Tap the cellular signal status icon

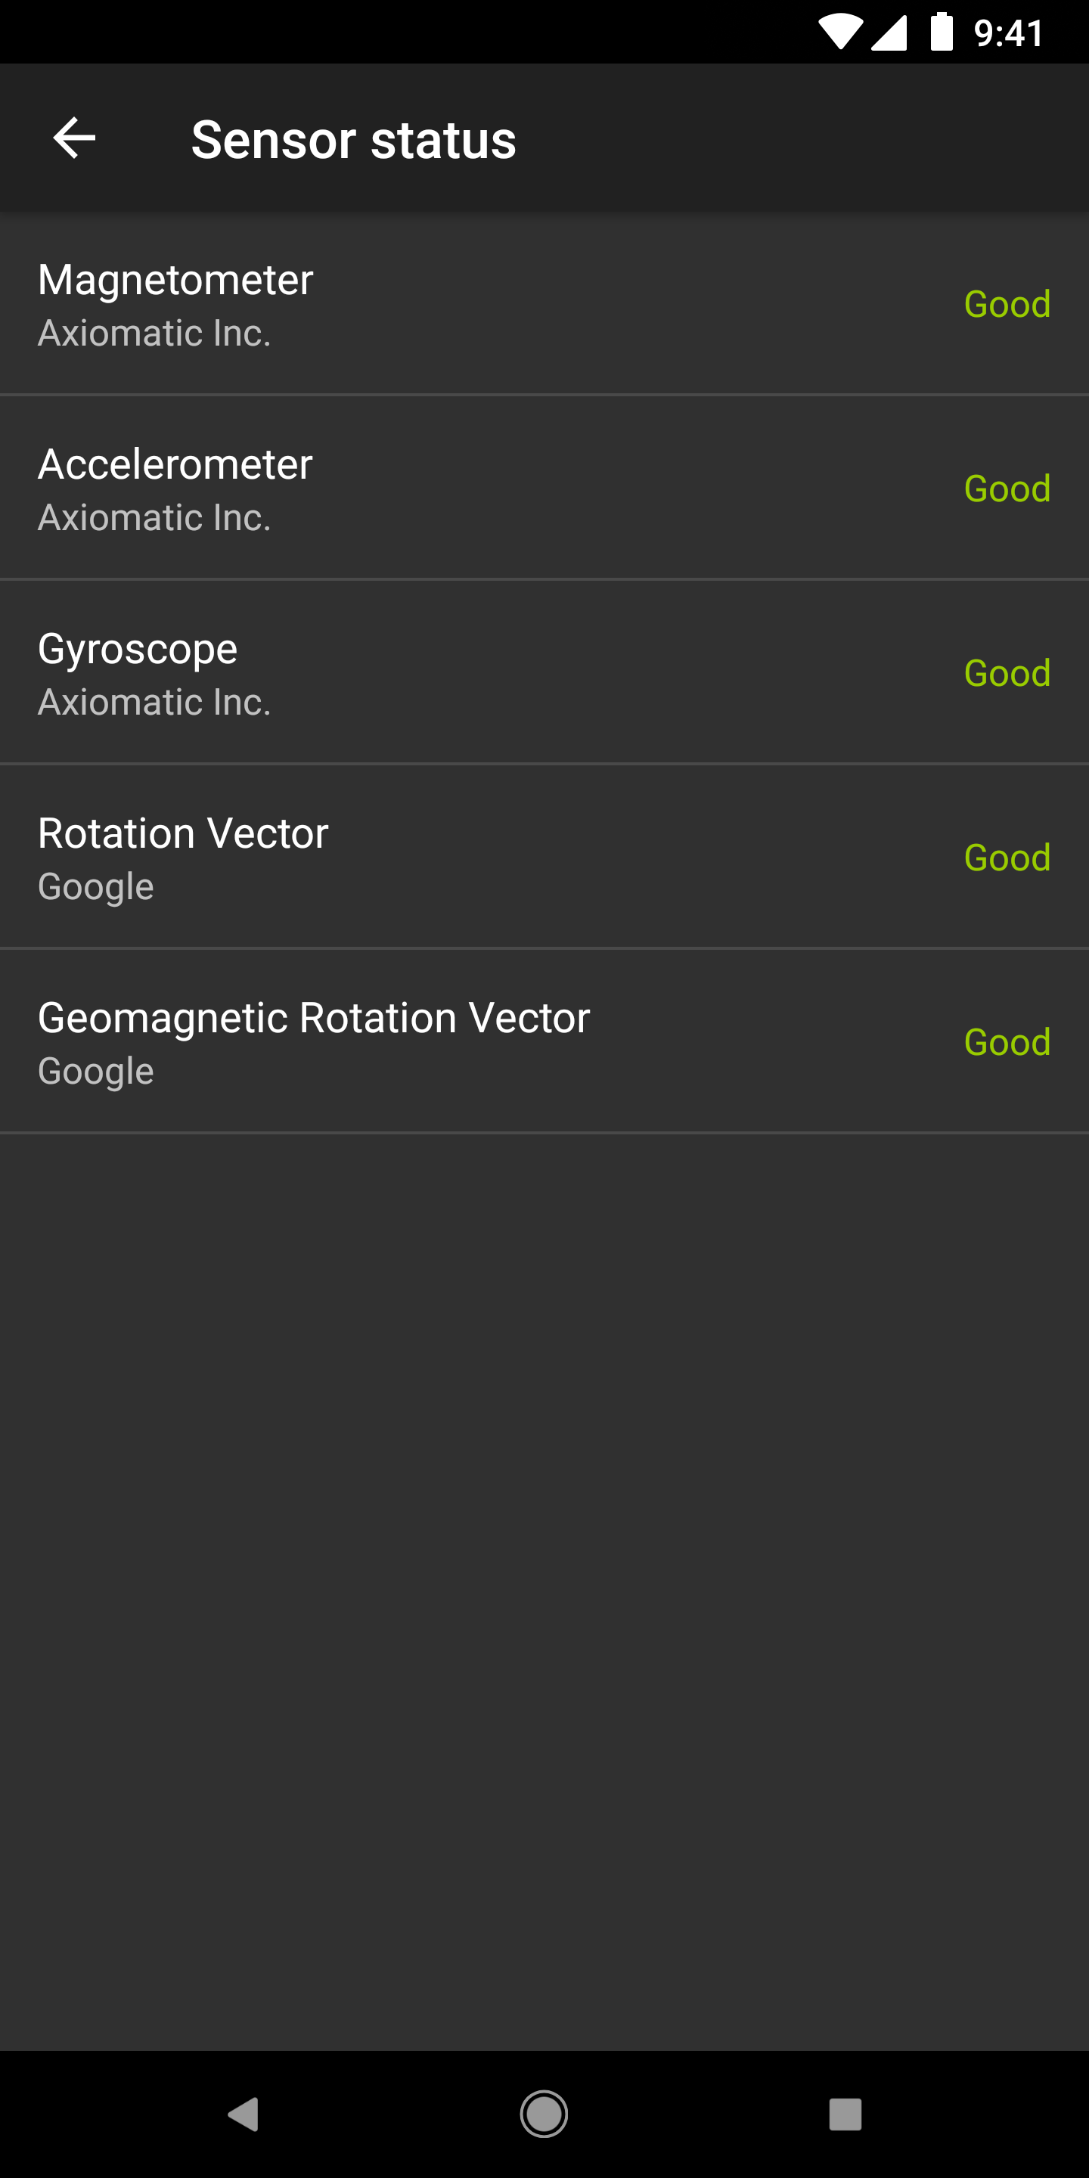889,33
